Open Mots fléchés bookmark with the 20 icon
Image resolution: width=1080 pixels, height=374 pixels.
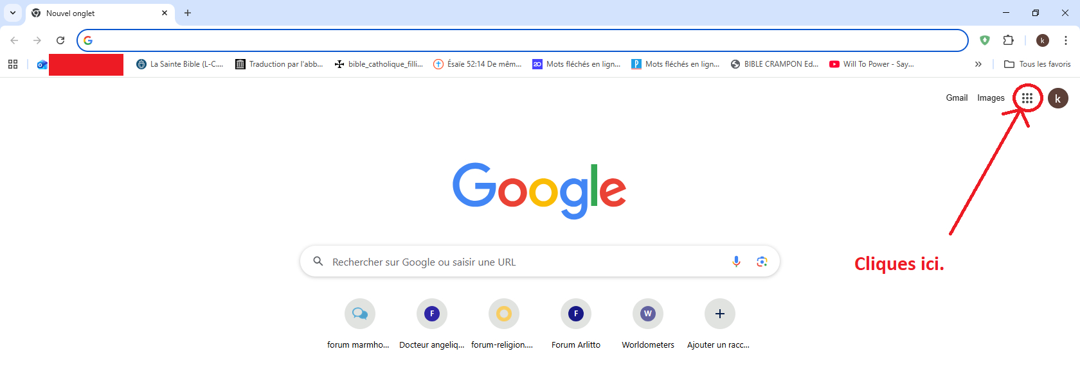pos(577,64)
